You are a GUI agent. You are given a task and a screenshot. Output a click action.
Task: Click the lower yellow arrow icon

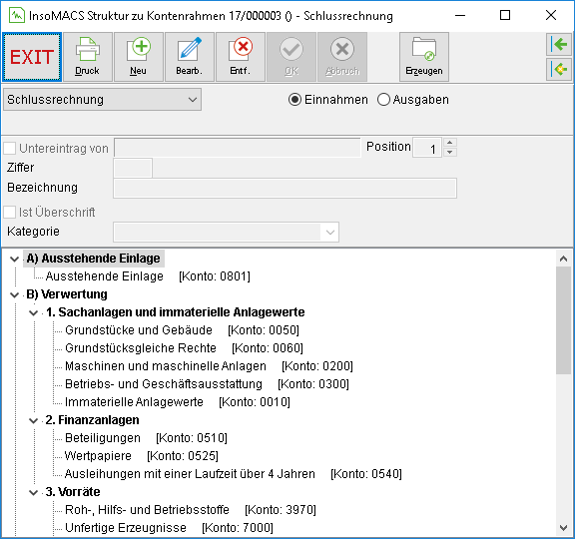[x=559, y=69]
